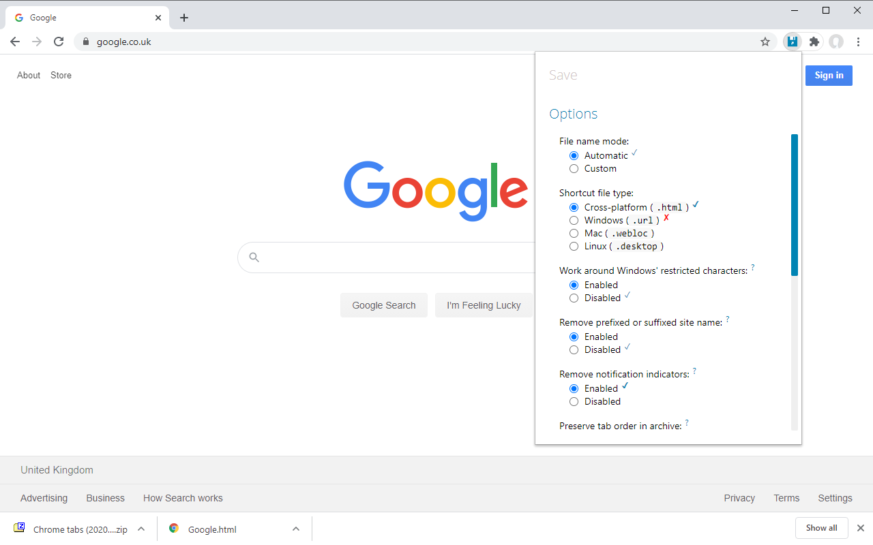Click the Google.html download's Chrome icon
This screenshot has height=545, width=873.
174,528
